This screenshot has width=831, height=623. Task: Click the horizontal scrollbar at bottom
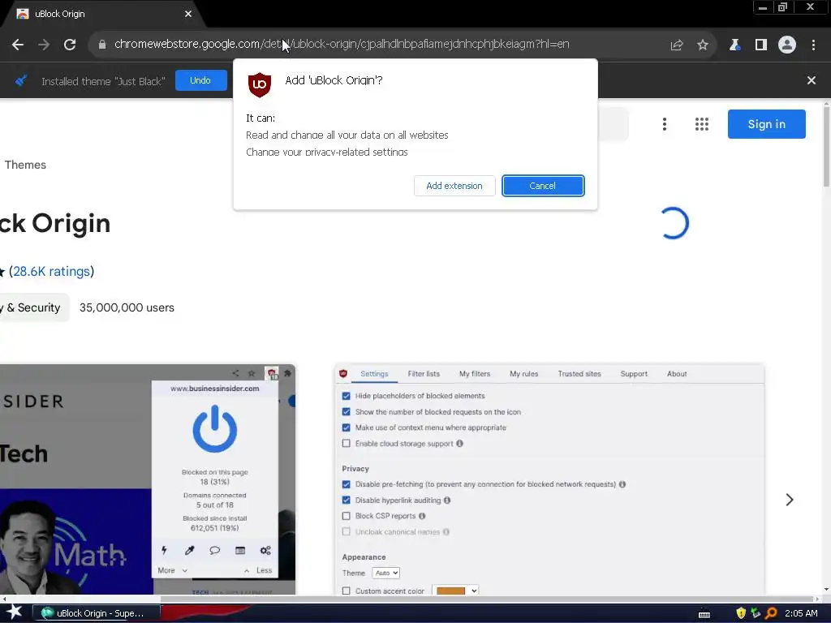(488, 599)
